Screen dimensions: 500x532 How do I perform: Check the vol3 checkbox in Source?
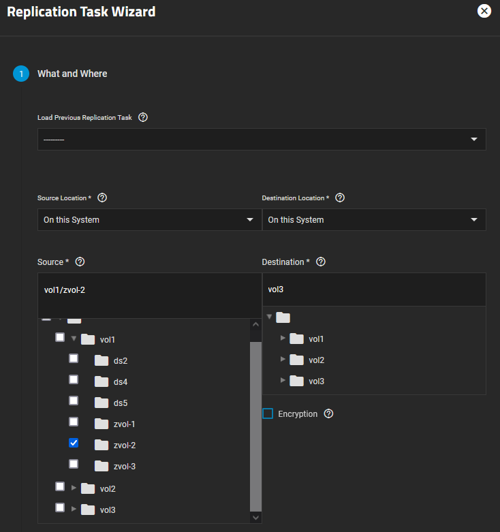[60, 507]
